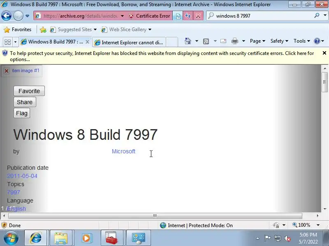Viewport: 329px width, 246px height.
Task: Click the 100% zoom level button
Action: pyautogui.click(x=301, y=225)
